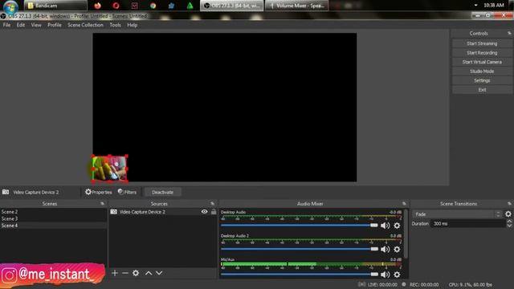The width and height of the screenshot is (514, 289).
Task: Pop out the Scenes dock icon
Action: pos(102,203)
